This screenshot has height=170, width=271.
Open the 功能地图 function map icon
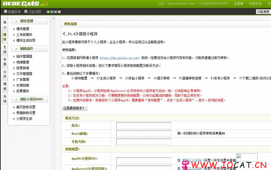coord(26,11)
